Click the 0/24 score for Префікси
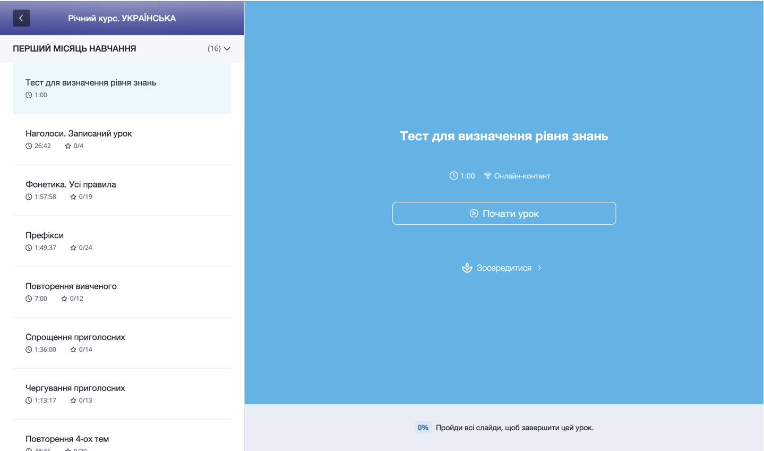 coord(85,248)
